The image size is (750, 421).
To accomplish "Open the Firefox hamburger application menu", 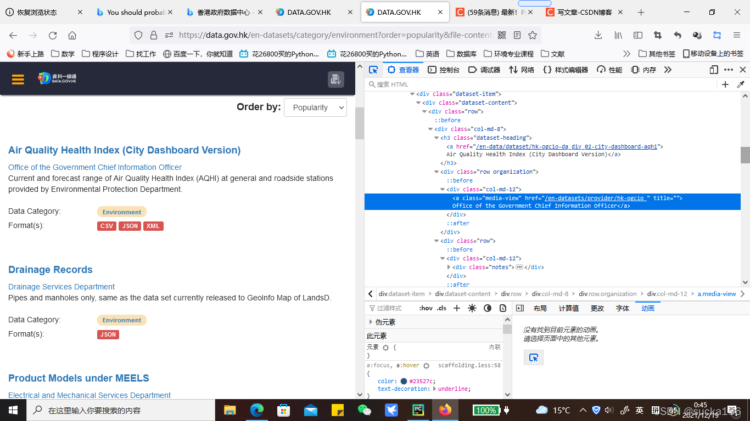I will (737, 35).
